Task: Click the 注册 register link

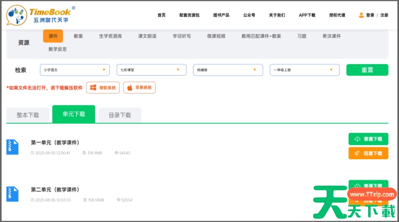Action: pos(384,15)
